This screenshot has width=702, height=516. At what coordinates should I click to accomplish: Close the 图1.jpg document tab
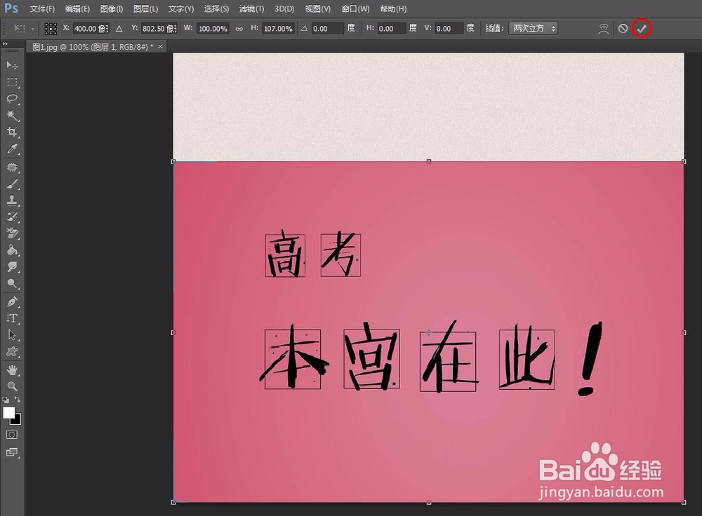tap(160, 46)
